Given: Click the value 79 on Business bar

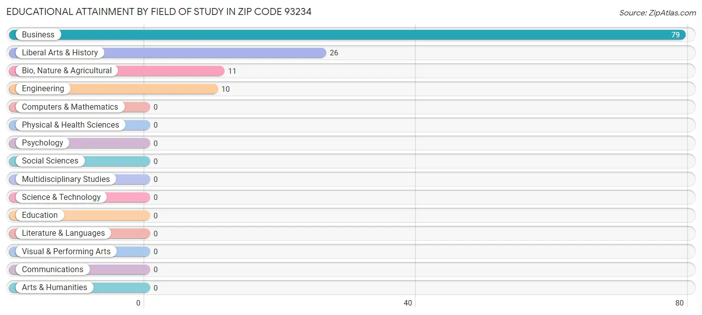Looking at the screenshot, I should tap(676, 35).
